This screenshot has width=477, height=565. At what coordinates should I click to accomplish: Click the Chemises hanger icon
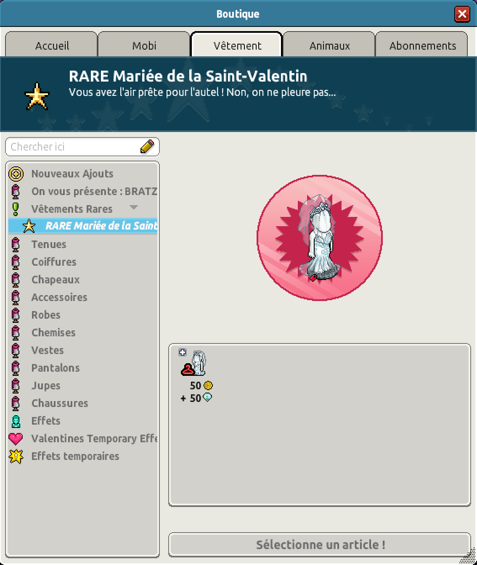point(16,333)
